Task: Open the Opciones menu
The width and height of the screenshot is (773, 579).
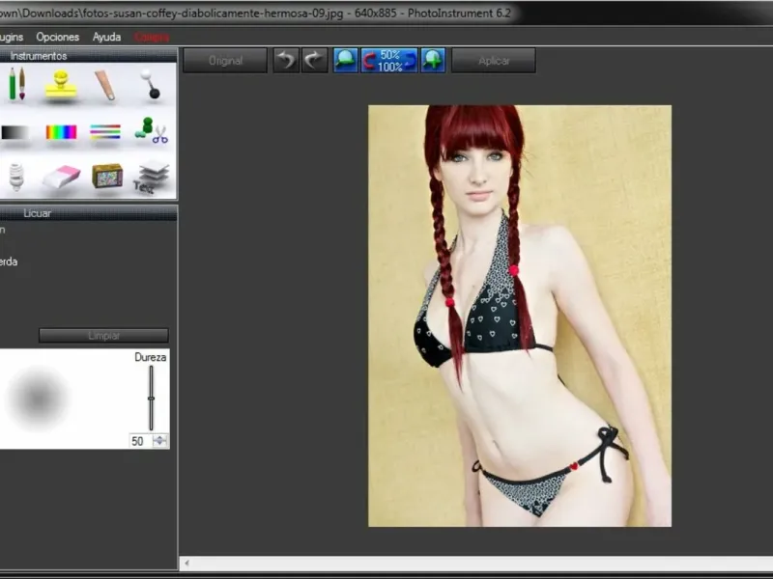Action: pos(57,37)
